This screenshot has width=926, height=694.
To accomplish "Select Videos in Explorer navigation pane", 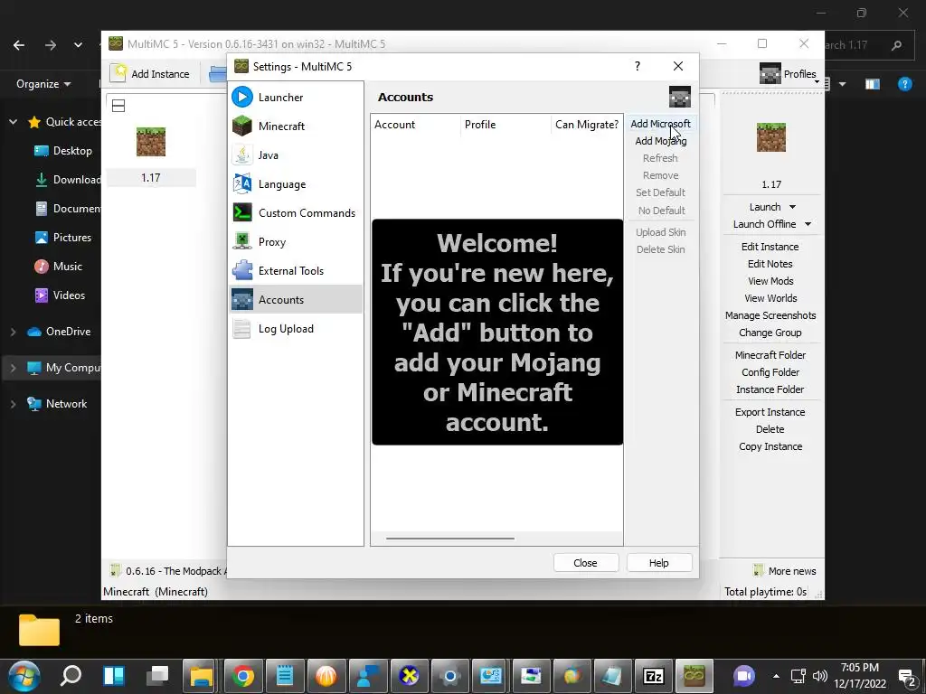I will 61,295.
